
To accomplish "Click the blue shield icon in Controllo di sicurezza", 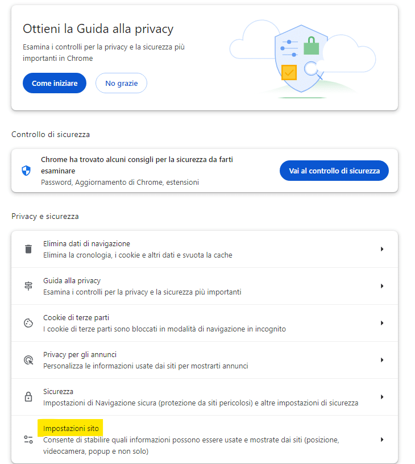I will coord(26,171).
